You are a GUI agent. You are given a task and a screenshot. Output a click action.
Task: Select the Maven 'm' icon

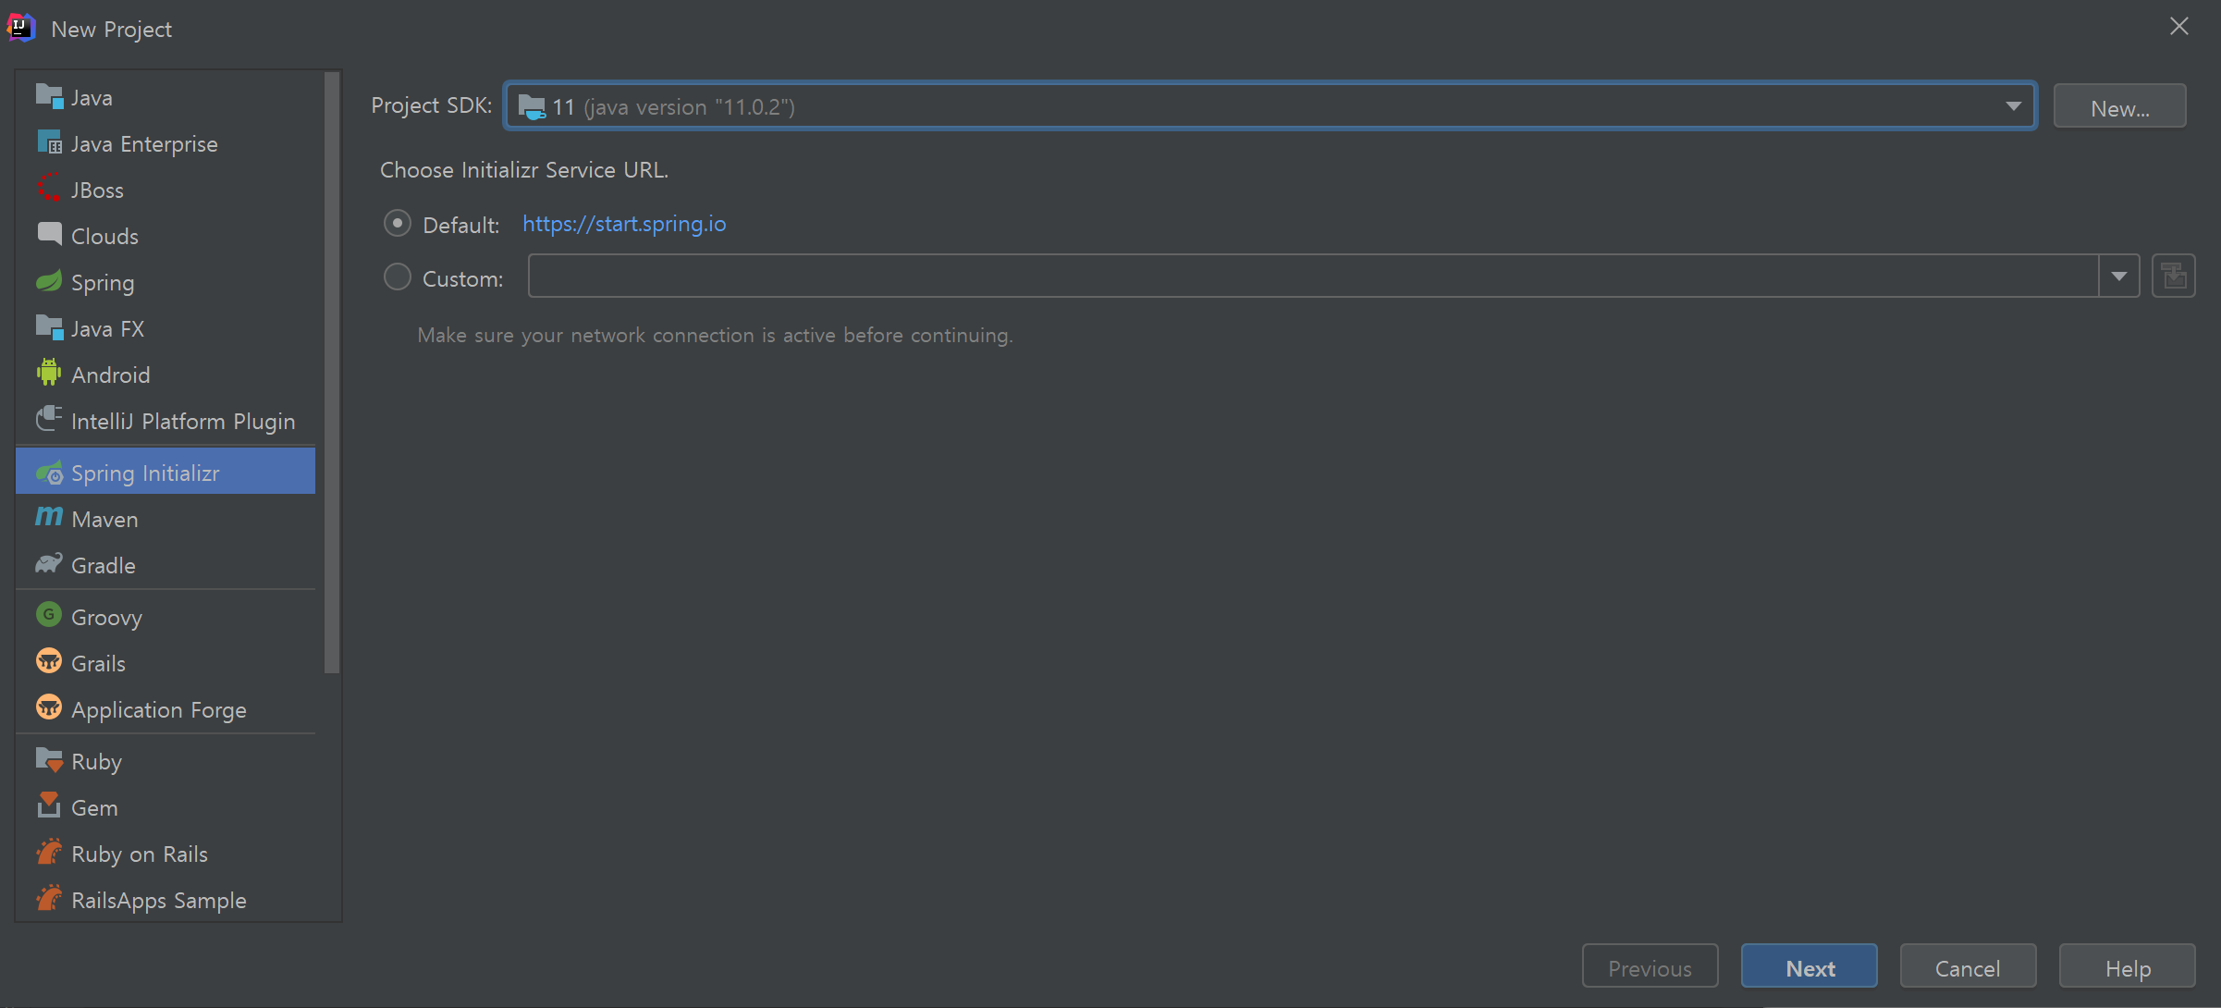48,517
